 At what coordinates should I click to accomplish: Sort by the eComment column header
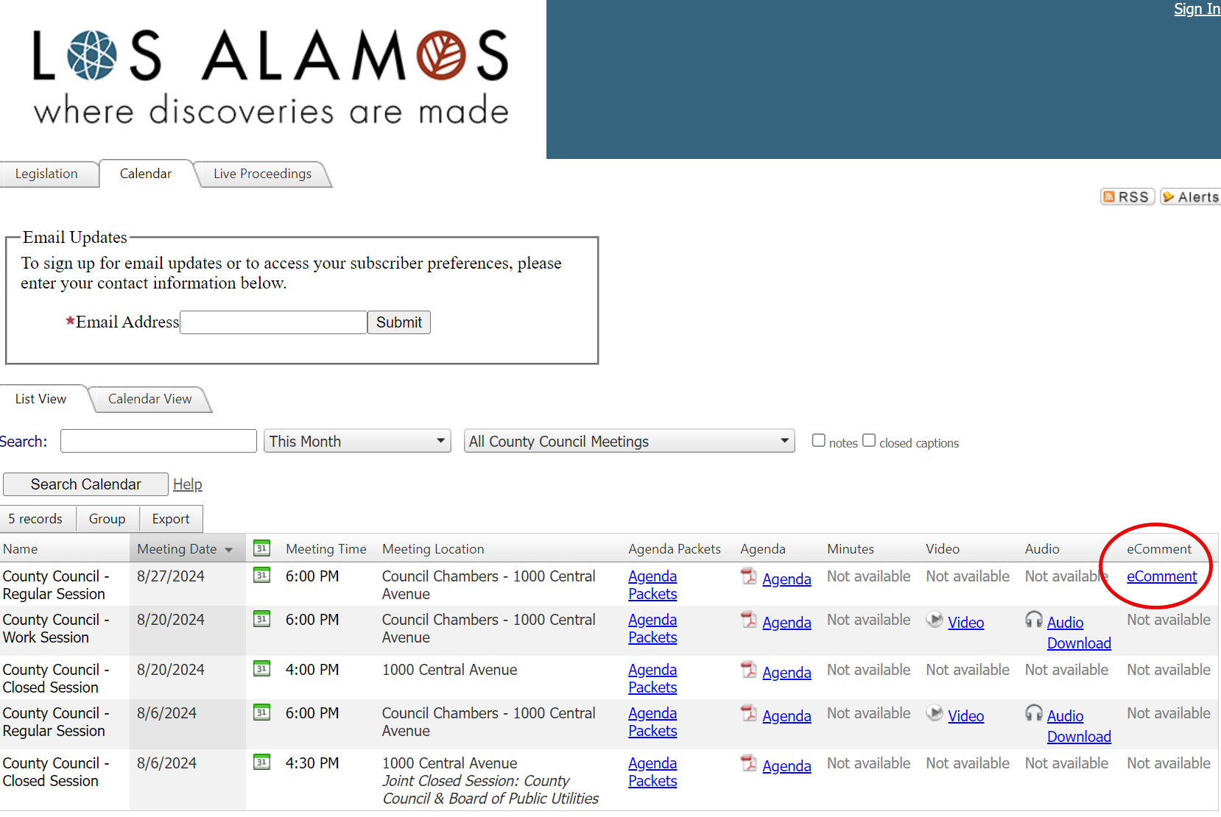[x=1159, y=549]
